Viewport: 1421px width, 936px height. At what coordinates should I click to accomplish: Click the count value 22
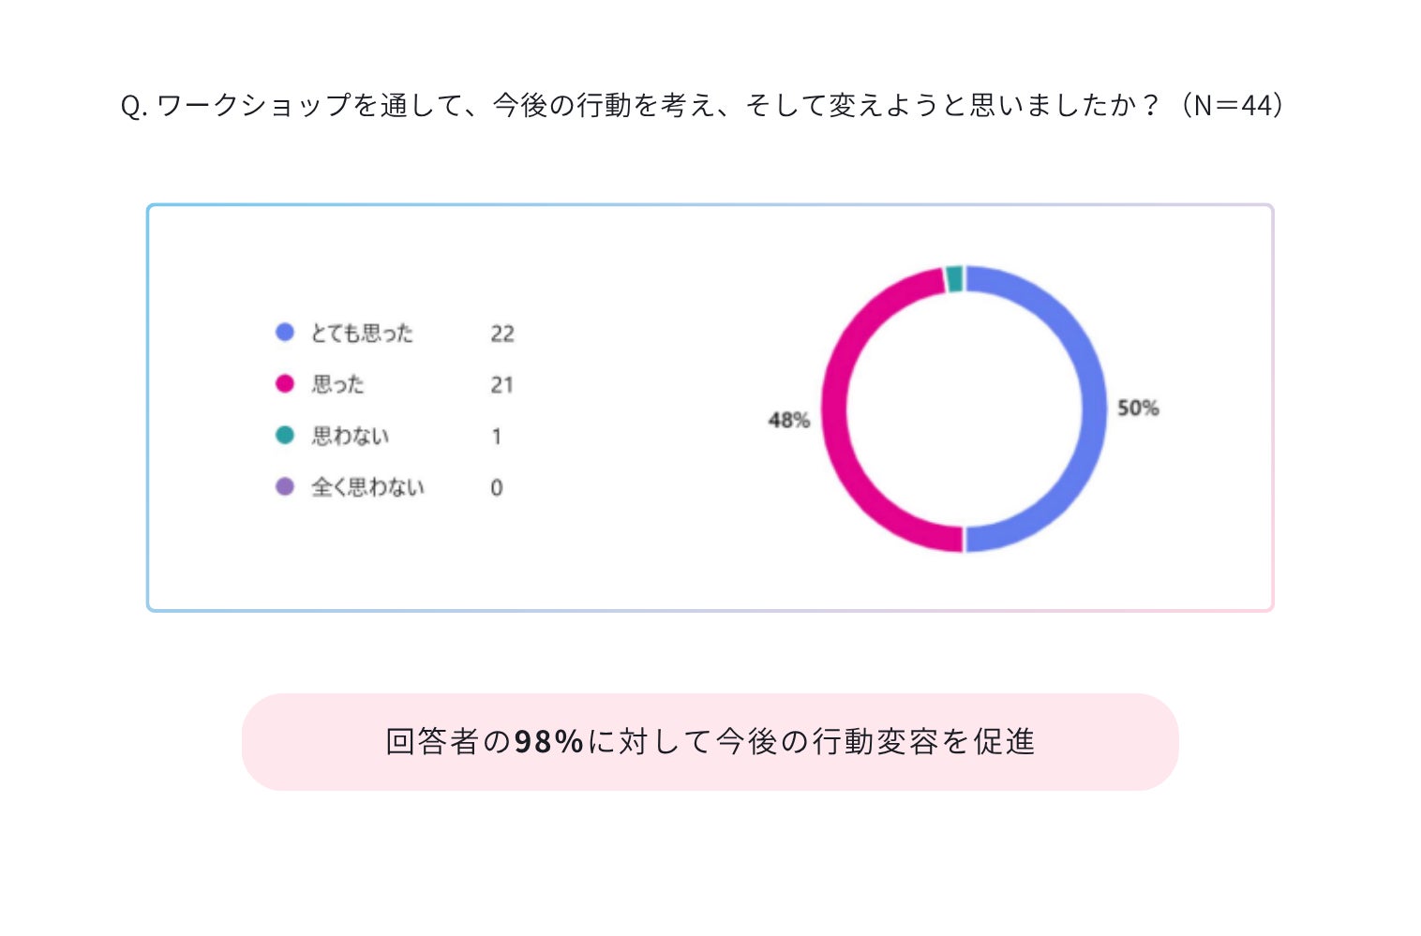point(502,334)
